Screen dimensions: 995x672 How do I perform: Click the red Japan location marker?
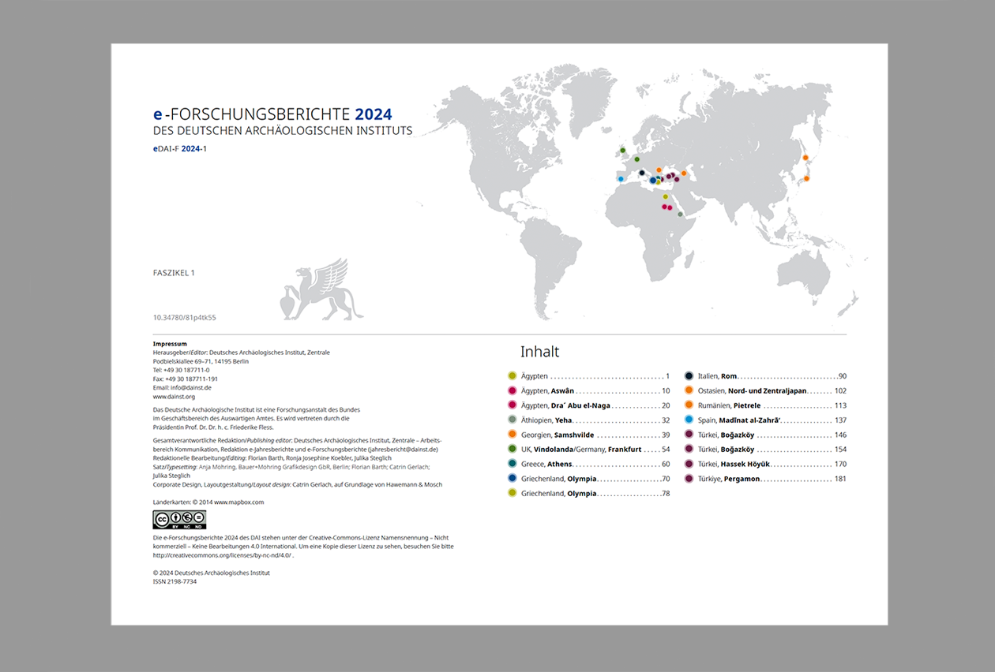click(x=805, y=158)
